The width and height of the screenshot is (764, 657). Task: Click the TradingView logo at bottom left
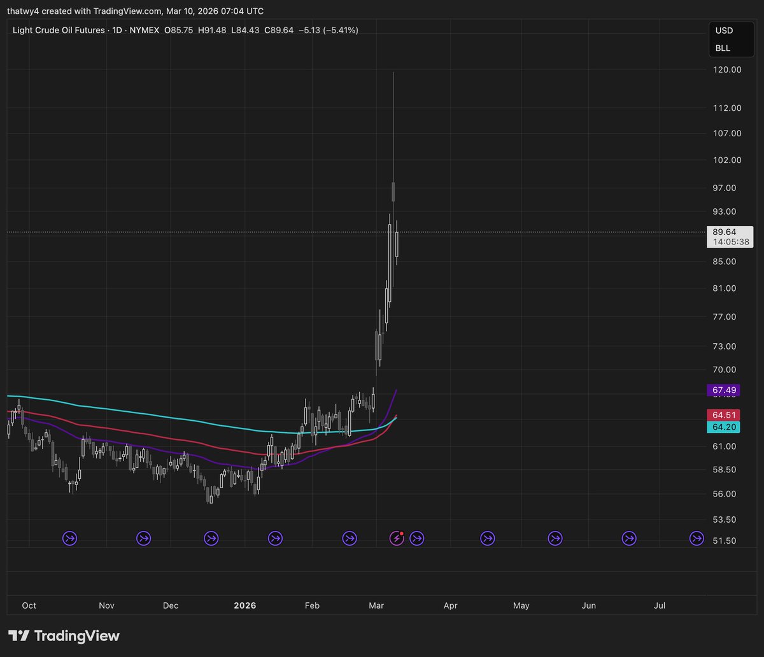coord(63,635)
